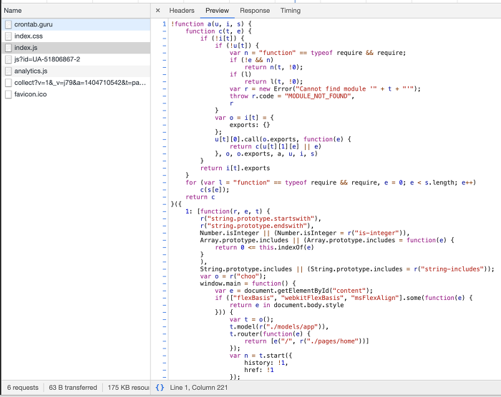Click the '175 KB resources' status entry

tap(128, 388)
